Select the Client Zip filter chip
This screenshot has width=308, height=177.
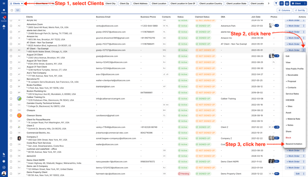[x=124, y=3]
